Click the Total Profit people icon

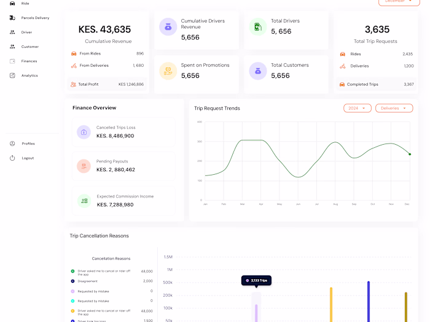click(73, 85)
